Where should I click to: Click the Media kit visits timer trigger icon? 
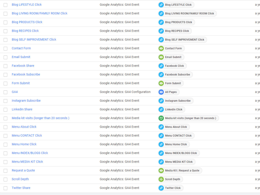(161, 118)
